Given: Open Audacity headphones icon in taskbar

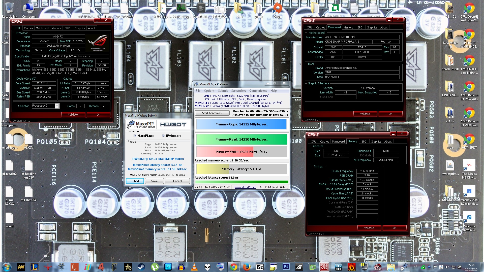Looking at the screenshot, I should (181, 267).
